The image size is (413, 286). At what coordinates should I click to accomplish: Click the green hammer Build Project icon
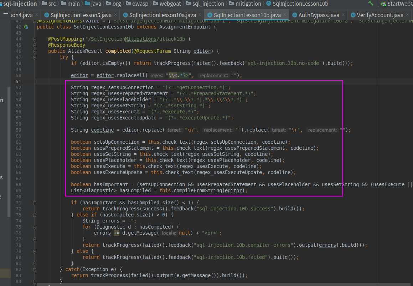click(x=371, y=3)
